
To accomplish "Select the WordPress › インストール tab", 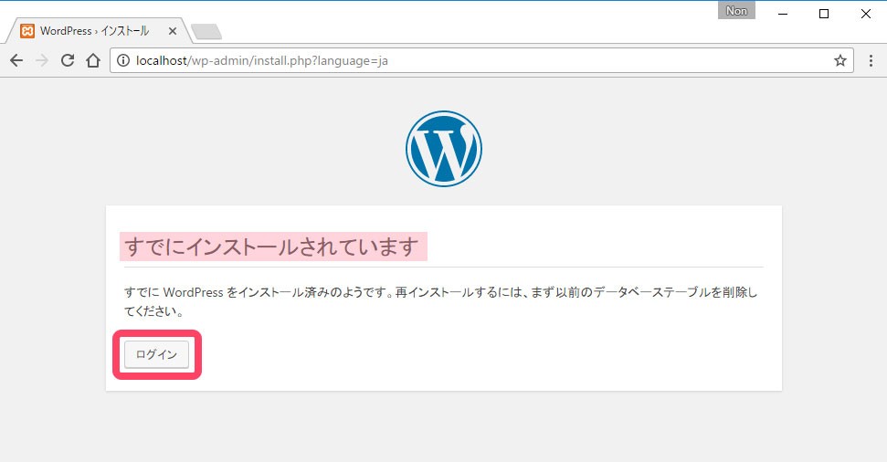I will (x=98, y=30).
